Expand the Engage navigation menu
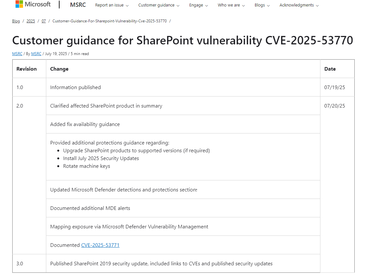 coord(199,5)
